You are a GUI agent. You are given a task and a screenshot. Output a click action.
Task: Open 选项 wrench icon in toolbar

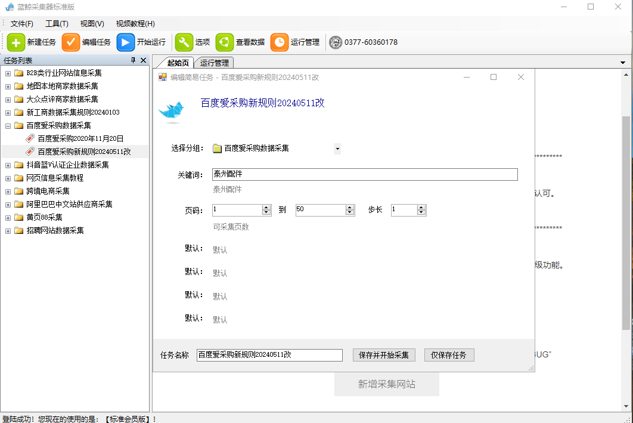point(184,42)
